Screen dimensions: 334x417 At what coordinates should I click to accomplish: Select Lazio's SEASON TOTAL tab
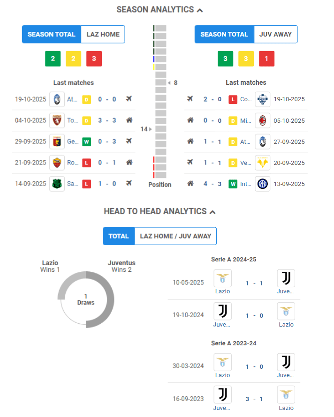(52, 34)
